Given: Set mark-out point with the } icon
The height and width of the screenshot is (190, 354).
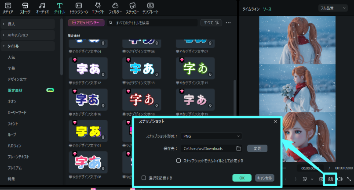Looking at the screenshot, I should coord(296,179).
